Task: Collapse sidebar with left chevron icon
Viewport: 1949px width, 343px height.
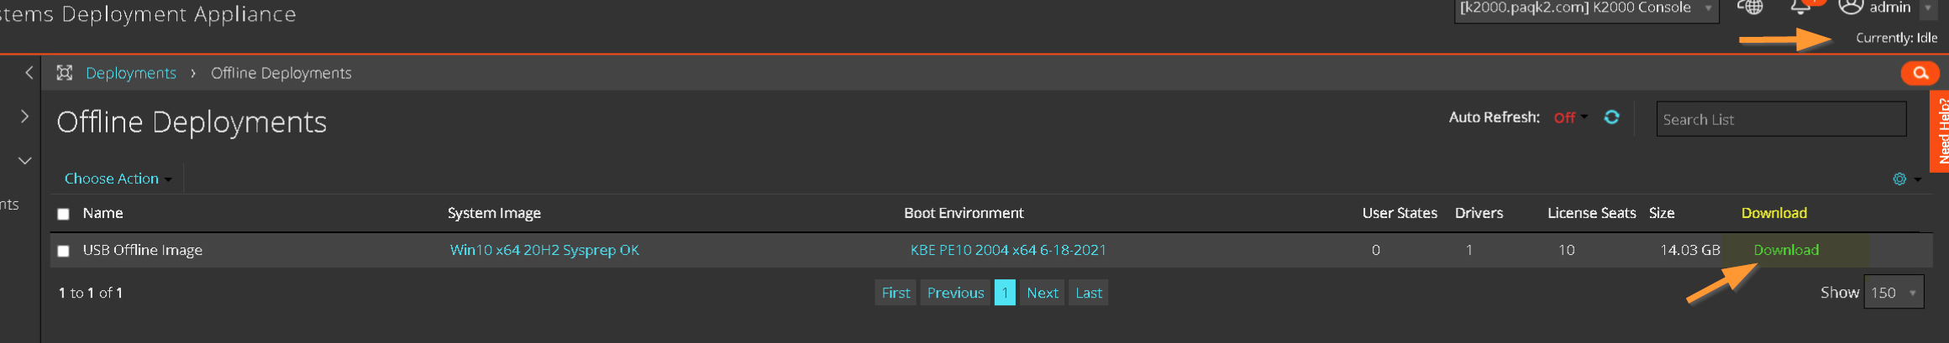Action: (29, 73)
